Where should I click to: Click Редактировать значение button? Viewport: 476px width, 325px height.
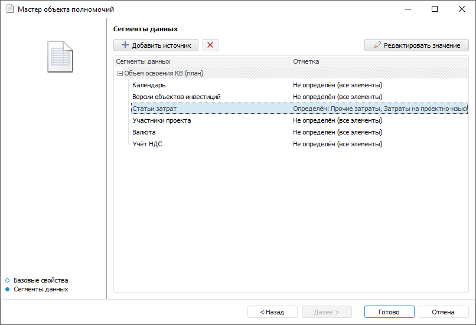point(416,45)
